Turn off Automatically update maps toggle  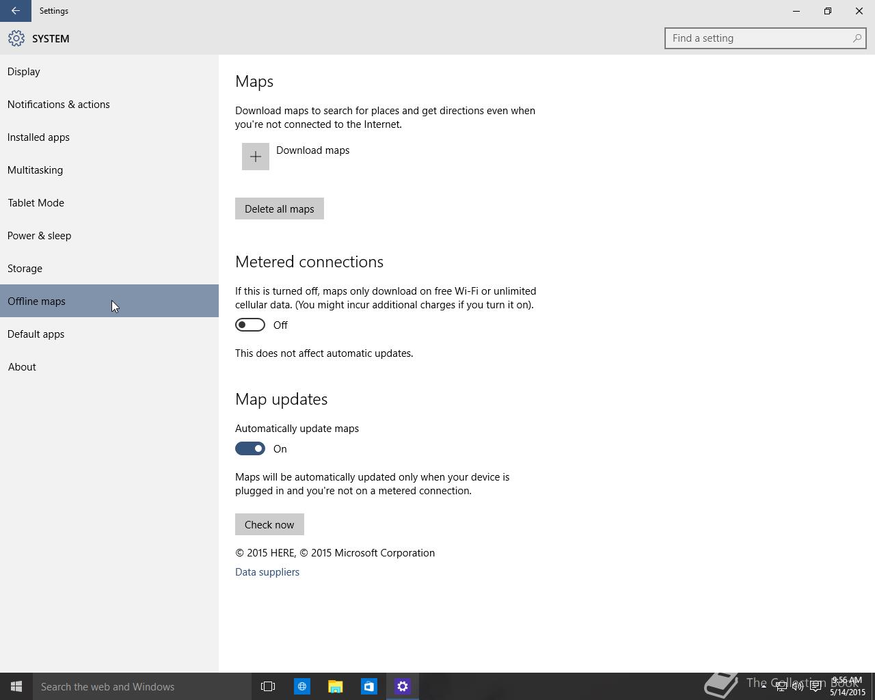click(250, 448)
